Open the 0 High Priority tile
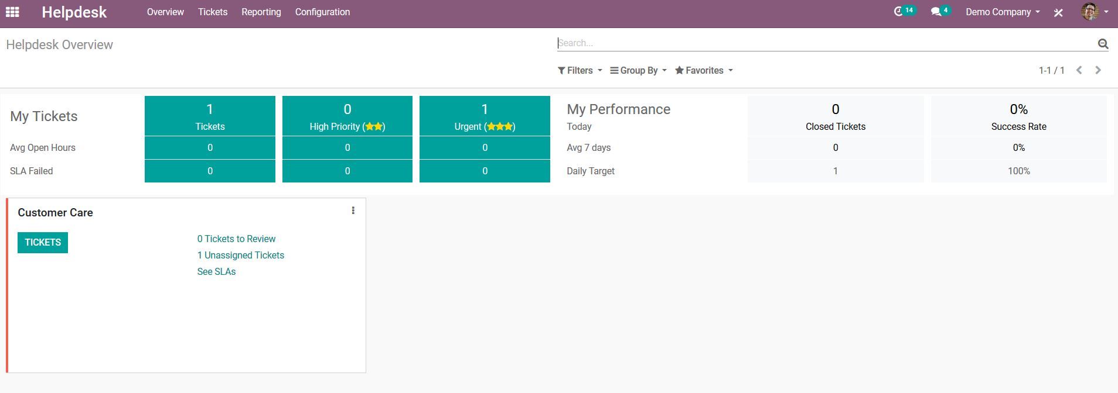Viewport: 1118px width, 393px height. (x=347, y=116)
